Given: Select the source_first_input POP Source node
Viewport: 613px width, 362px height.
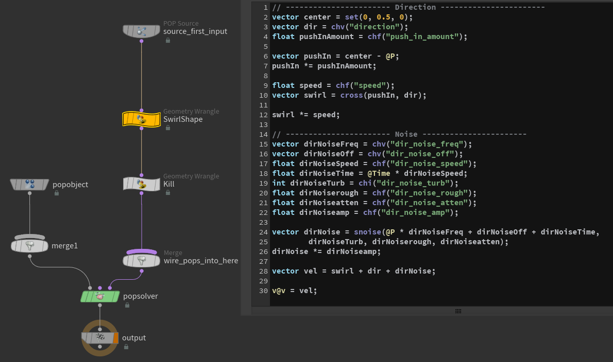Looking at the screenshot, I should [x=142, y=31].
